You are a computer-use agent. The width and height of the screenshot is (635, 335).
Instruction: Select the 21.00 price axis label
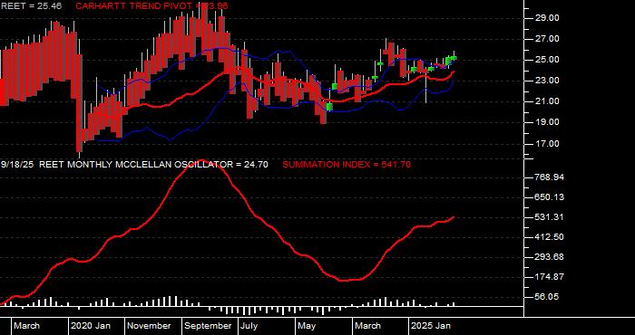(x=547, y=101)
